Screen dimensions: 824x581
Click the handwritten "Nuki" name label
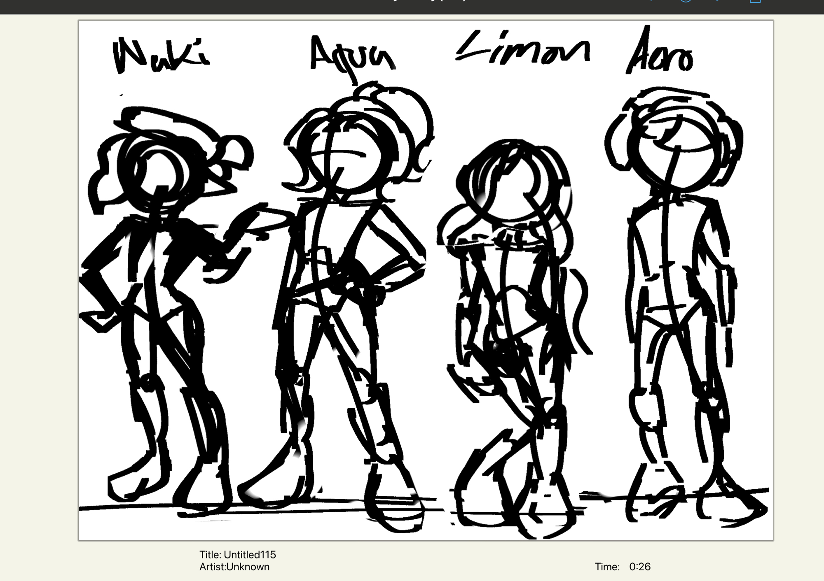(x=161, y=56)
